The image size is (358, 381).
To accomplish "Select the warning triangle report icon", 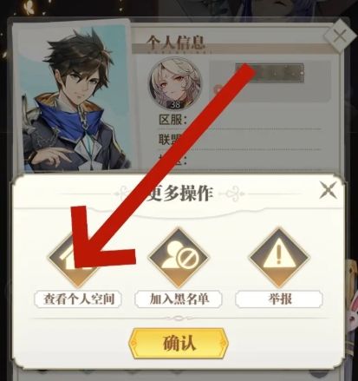I will pyautogui.click(x=279, y=258).
